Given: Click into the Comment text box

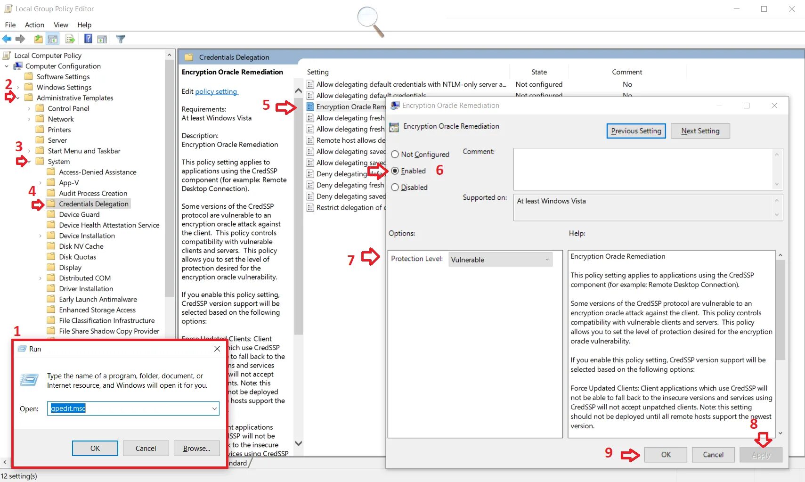Looking at the screenshot, I should click(x=643, y=168).
